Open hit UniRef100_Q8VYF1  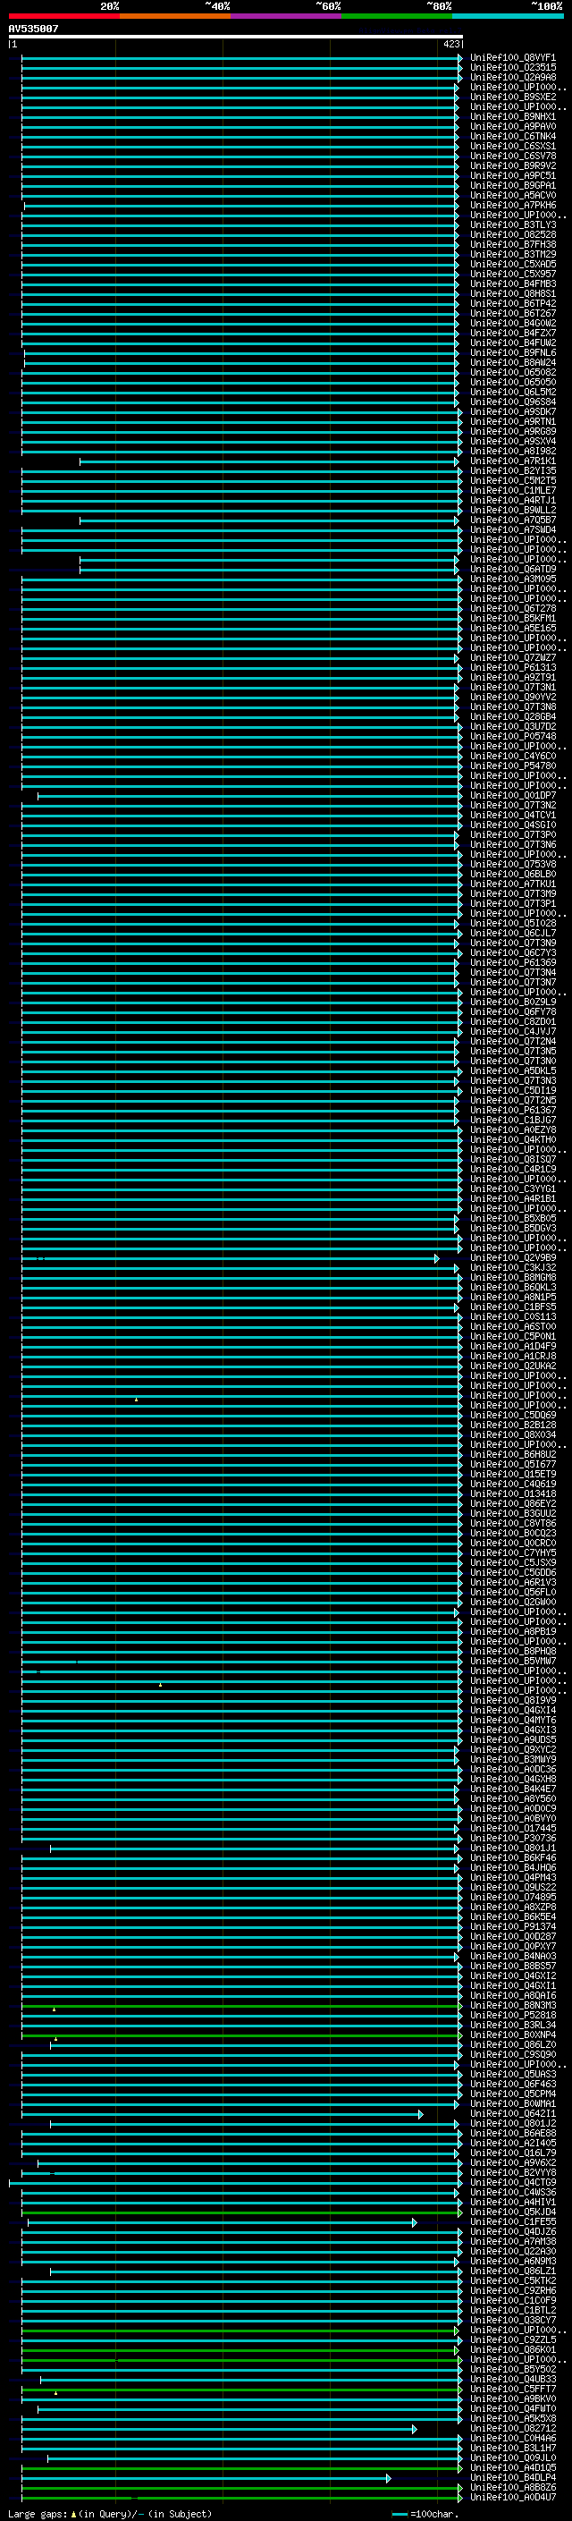pyautogui.click(x=512, y=58)
